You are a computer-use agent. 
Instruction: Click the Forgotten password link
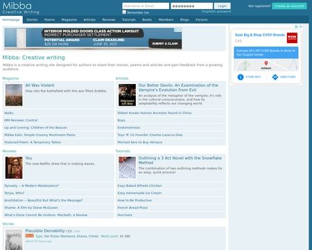tap(216, 11)
